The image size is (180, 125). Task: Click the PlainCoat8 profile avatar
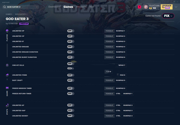146,7
